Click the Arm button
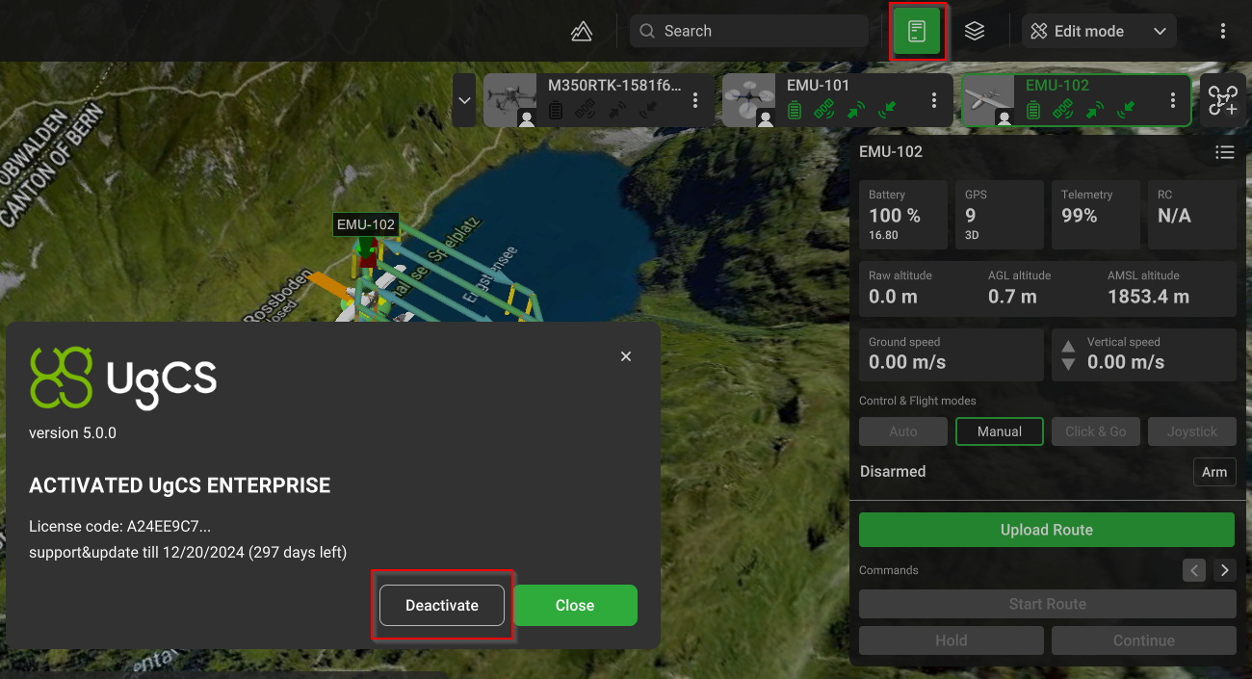 pyautogui.click(x=1213, y=472)
